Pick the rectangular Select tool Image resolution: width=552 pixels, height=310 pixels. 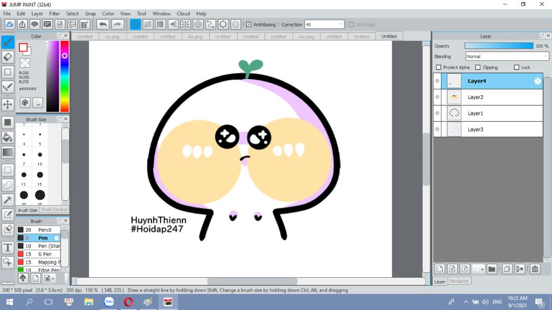pyautogui.click(x=8, y=170)
